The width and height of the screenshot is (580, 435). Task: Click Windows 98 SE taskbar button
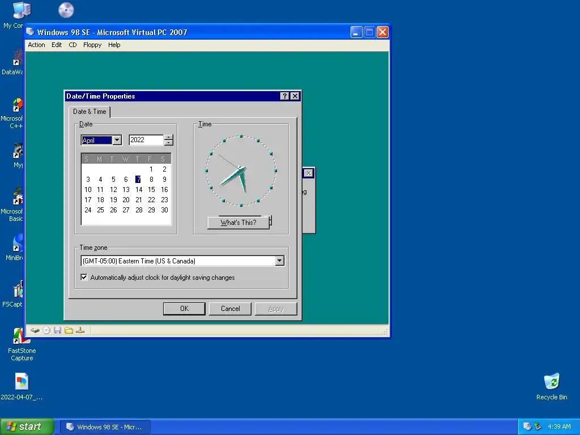(x=105, y=427)
